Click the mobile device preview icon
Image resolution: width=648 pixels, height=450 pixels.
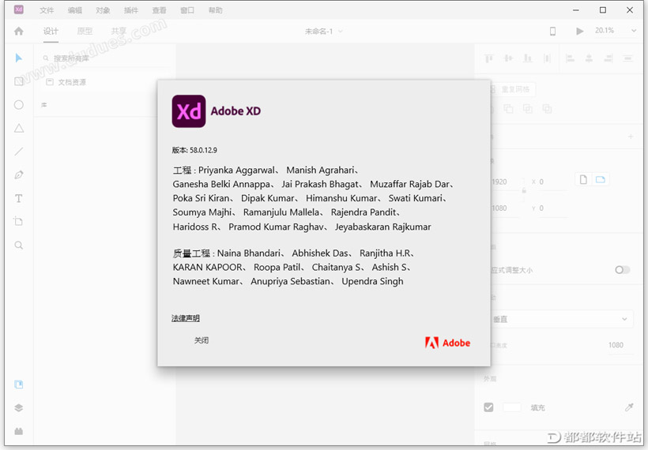[552, 31]
